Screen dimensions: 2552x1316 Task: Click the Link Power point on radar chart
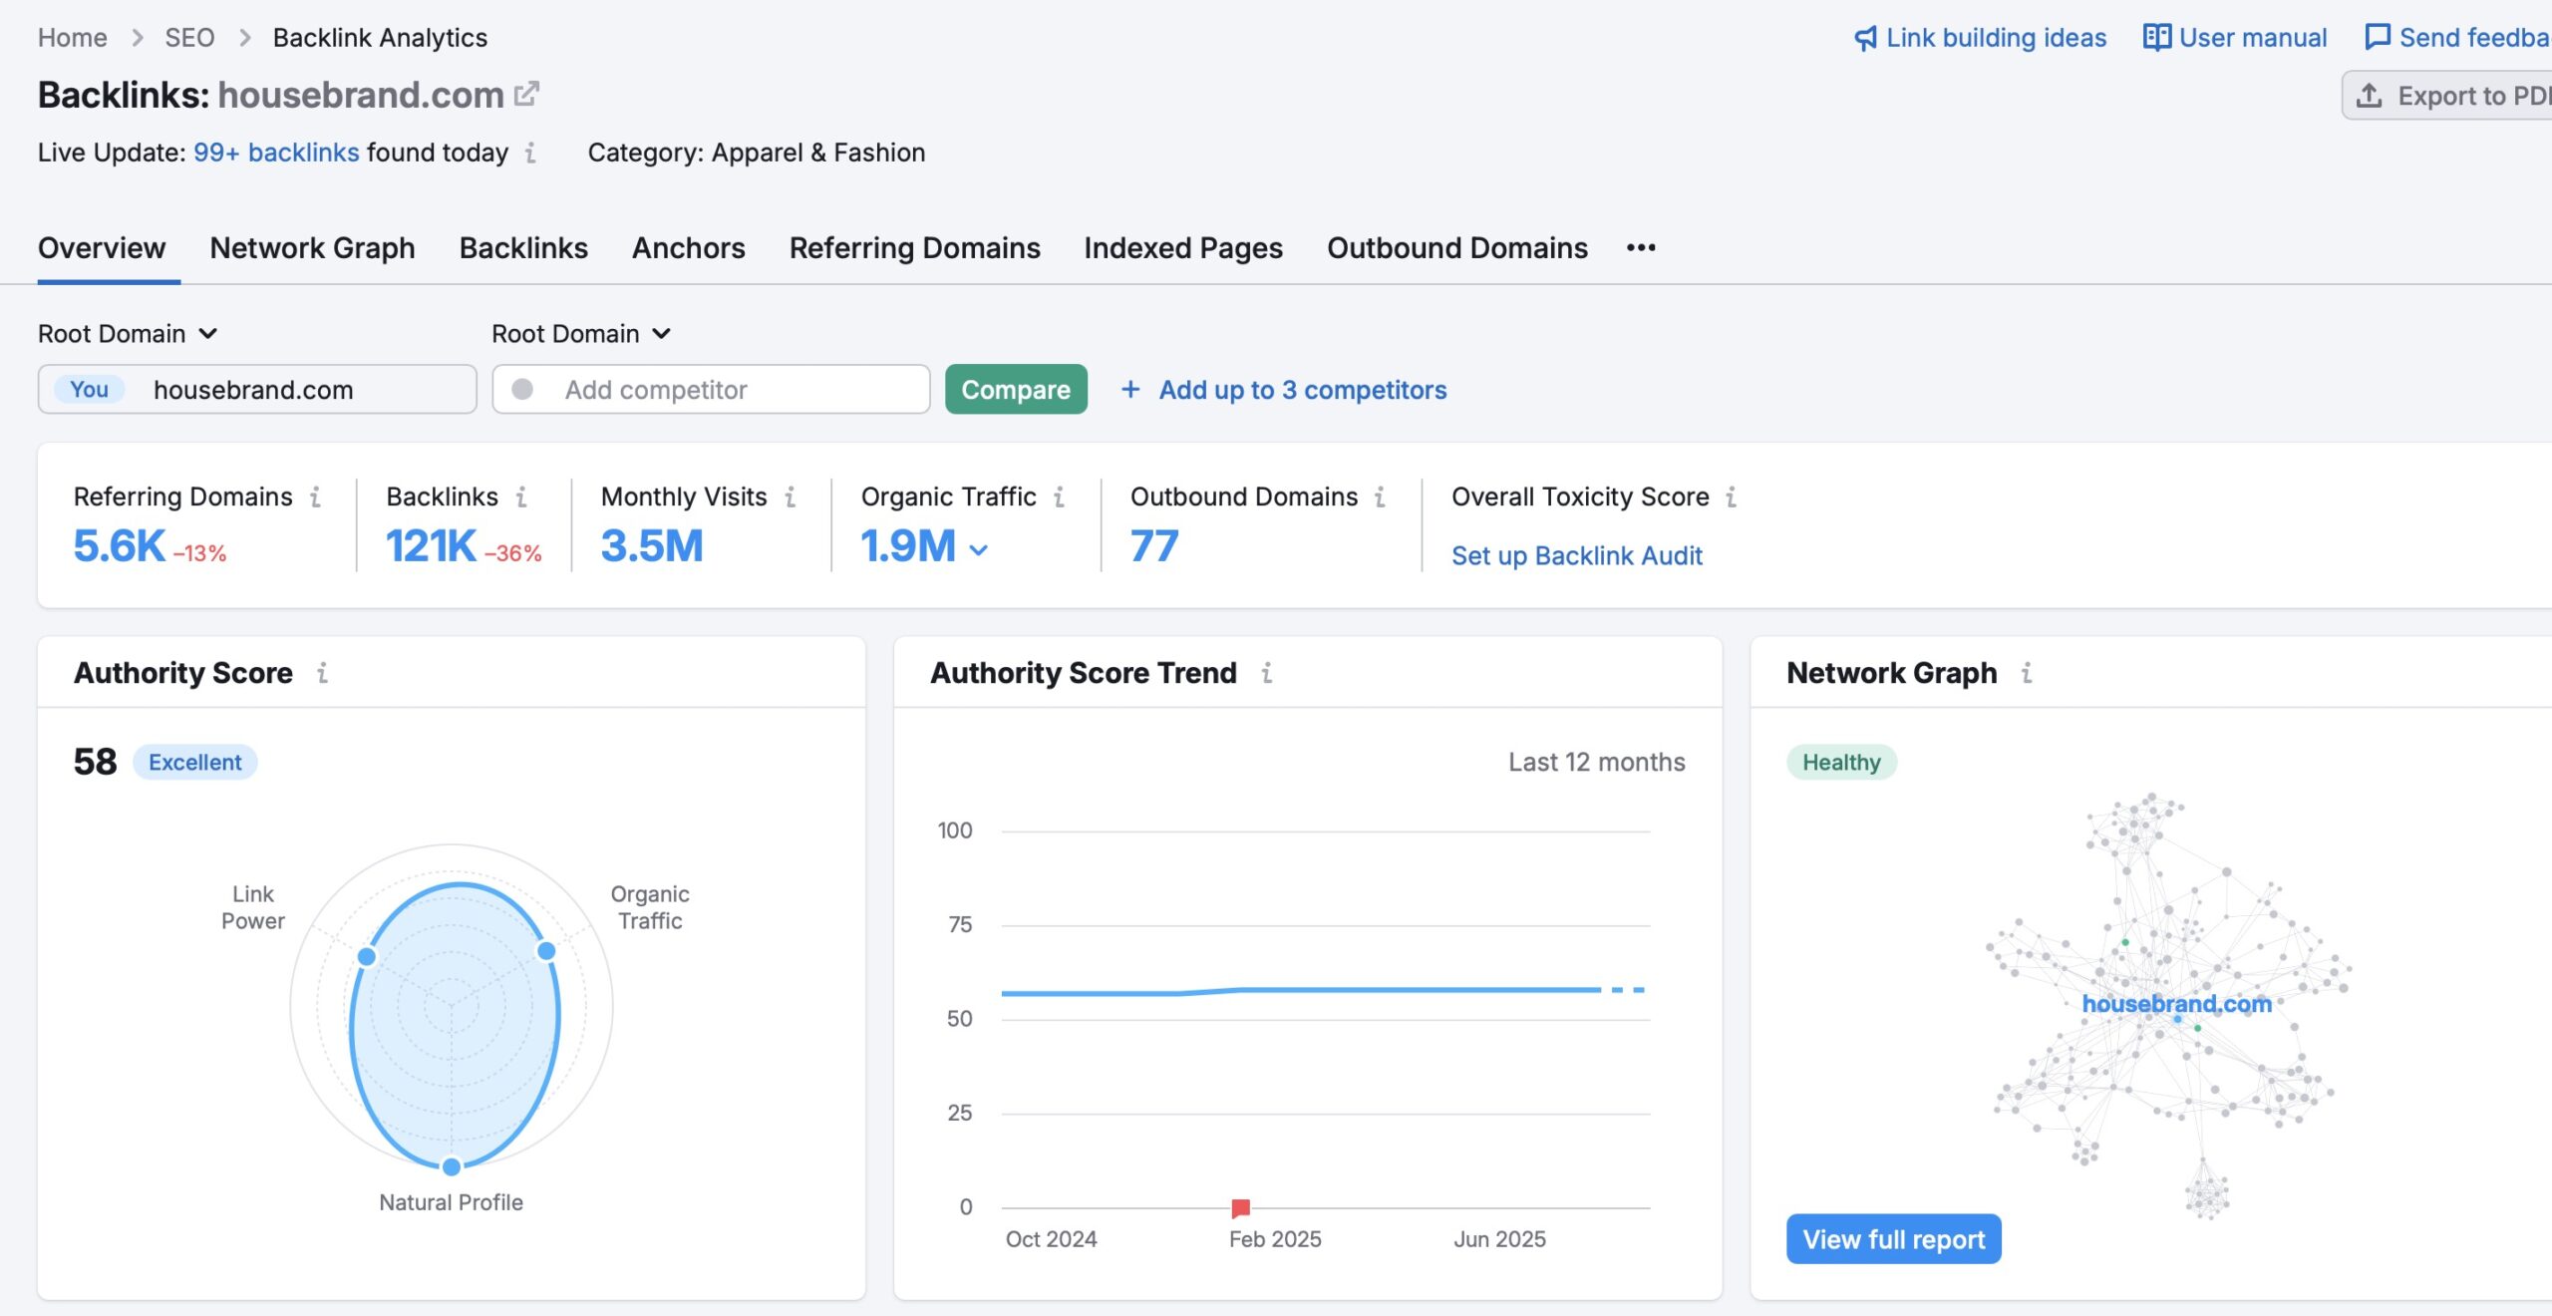point(366,957)
